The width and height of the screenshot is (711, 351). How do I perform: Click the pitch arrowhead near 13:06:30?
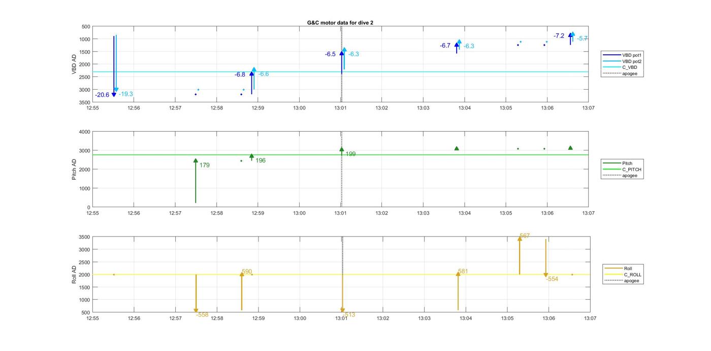(x=570, y=148)
